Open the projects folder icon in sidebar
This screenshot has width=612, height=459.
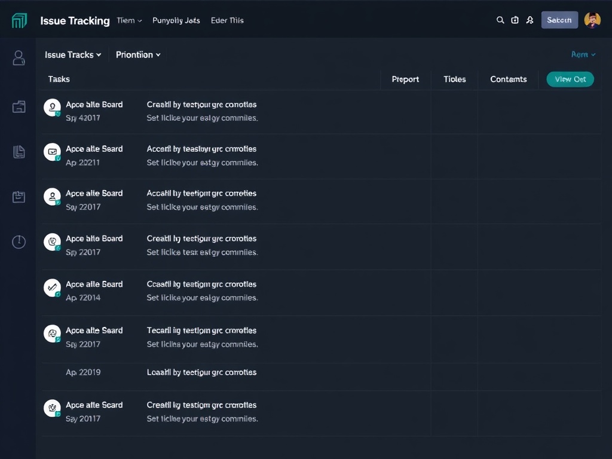click(x=19, y=106)
